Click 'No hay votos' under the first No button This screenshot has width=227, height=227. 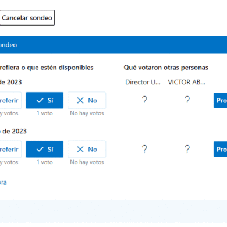click(x=87, y=113)
